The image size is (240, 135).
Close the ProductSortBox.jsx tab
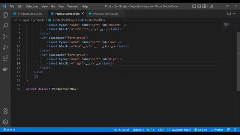(x=82, y=13)
